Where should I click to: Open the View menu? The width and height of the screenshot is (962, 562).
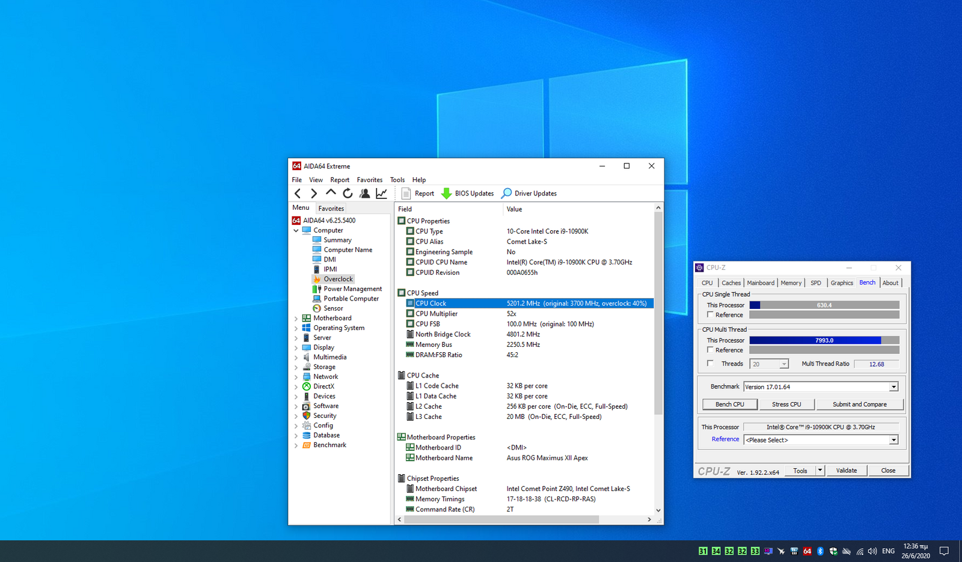(x=316, y=180)
